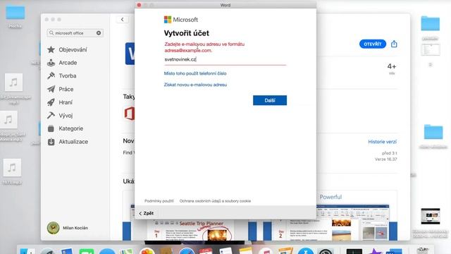Go back in App Store window

pos(122,19)
